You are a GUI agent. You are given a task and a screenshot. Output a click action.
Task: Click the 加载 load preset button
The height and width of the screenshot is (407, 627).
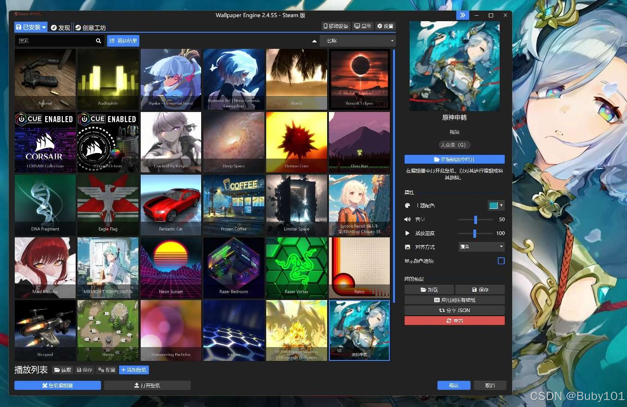click(x=429, y=290)
